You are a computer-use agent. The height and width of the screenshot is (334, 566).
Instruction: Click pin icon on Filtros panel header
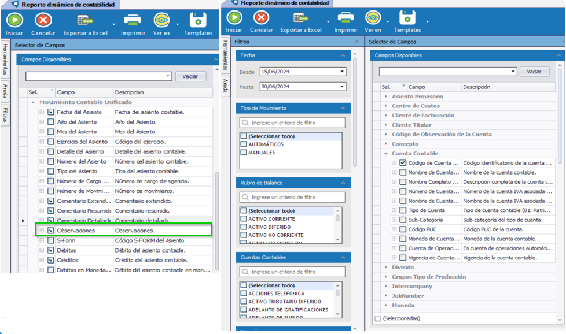pos(356,42)
